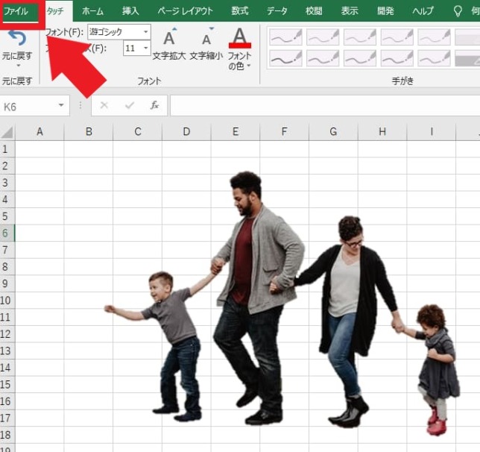Open the データ ribbon tab
The image size is (480, 452).
pos(277,11)
